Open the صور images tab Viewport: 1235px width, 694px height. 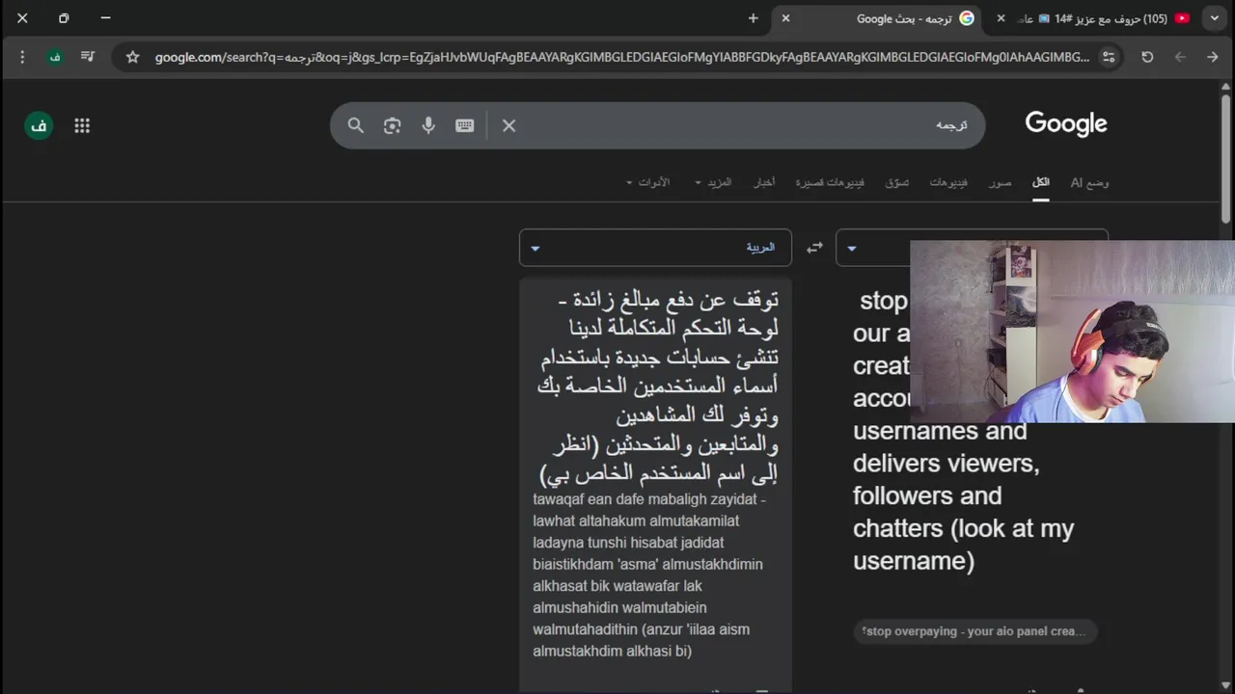coord(1000,182)
